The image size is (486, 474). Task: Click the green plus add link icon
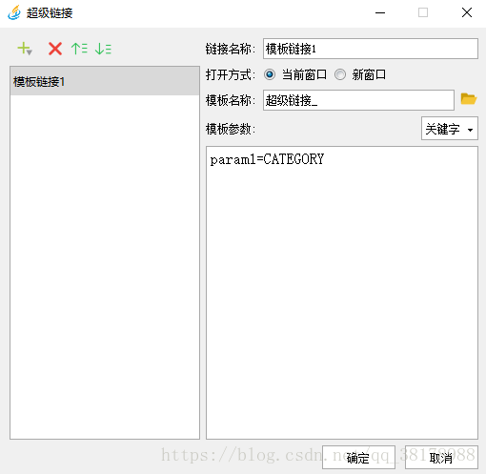tap(25, 49)
